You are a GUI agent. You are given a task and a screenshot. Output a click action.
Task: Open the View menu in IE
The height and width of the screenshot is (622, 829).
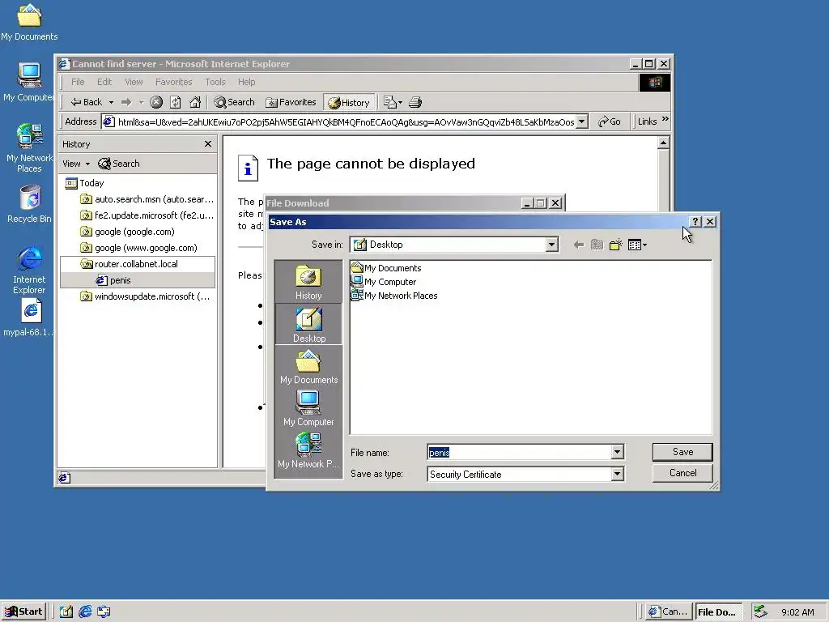click(x=134, y=82)
